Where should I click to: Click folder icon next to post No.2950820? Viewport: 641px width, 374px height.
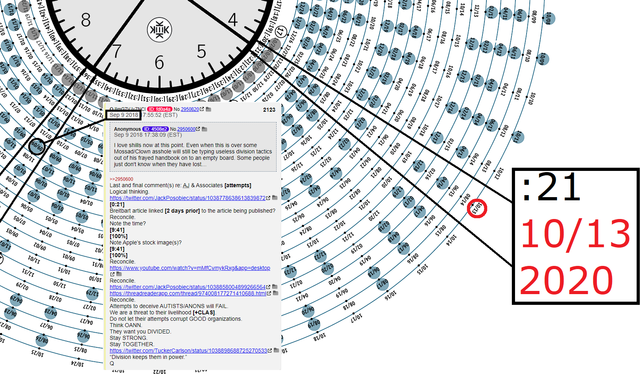pyautogui.click(x=208, y=109)
